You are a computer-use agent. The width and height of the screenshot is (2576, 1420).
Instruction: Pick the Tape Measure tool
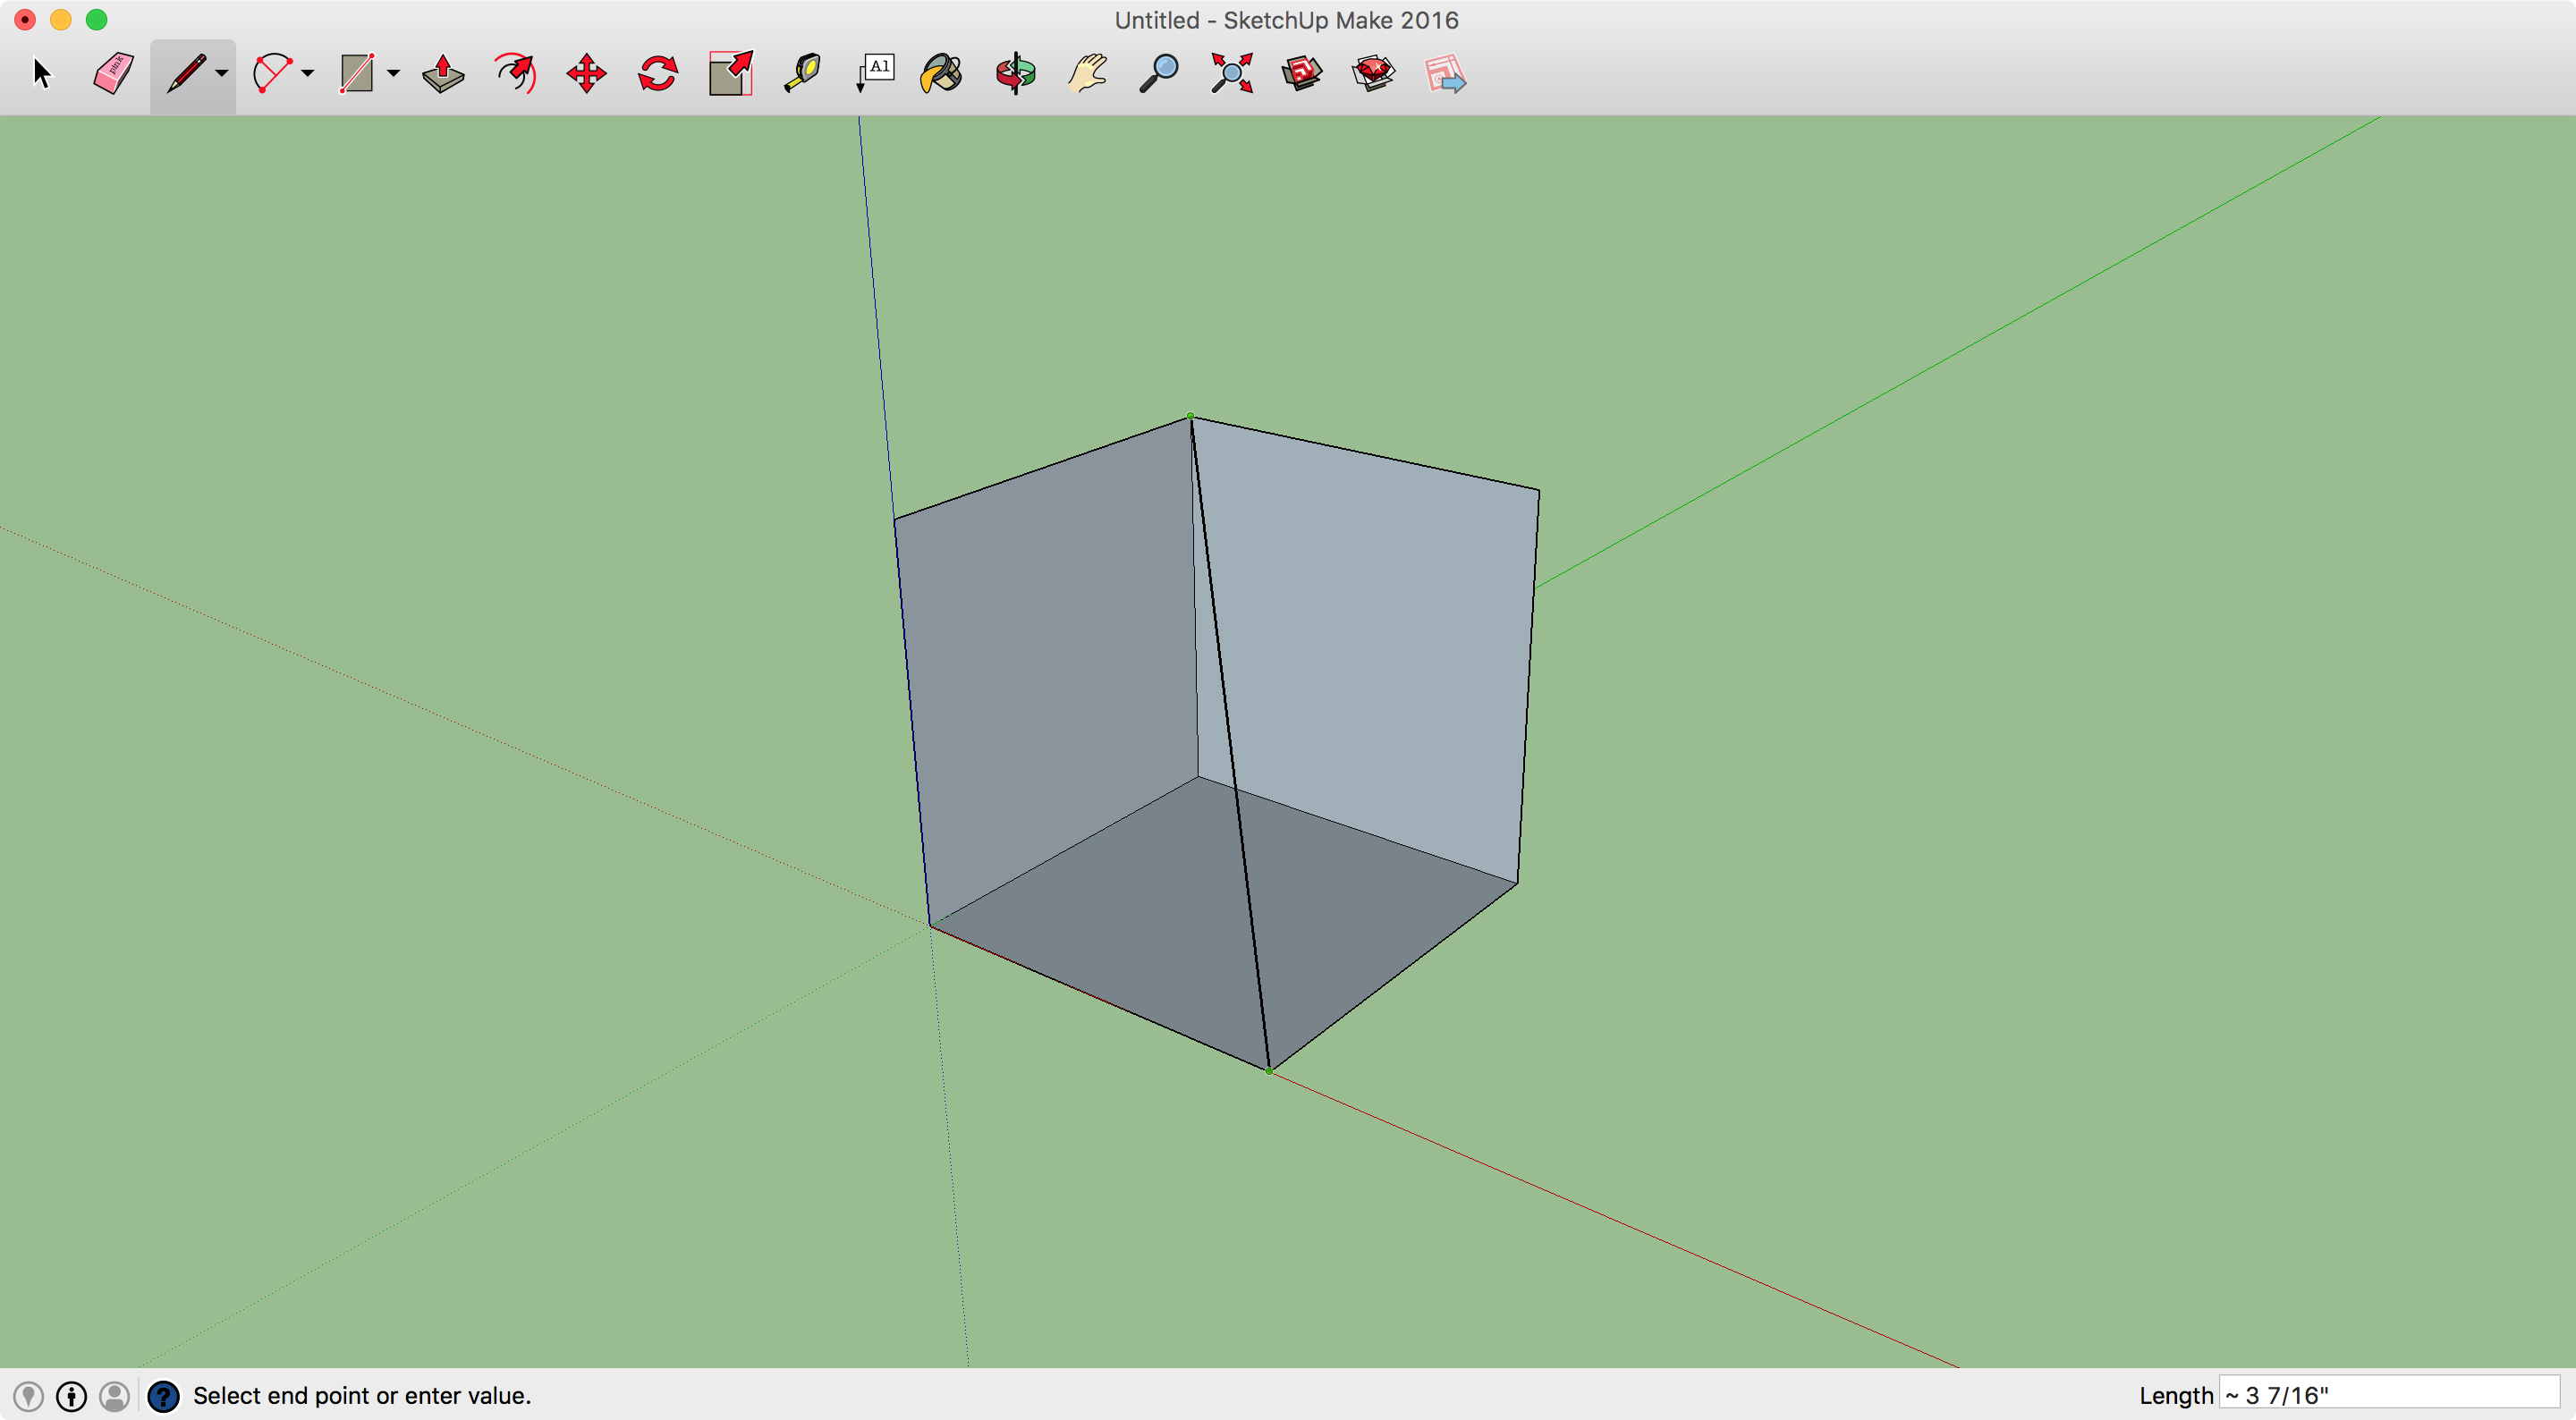pyautogui.click(x=802, y=73)
